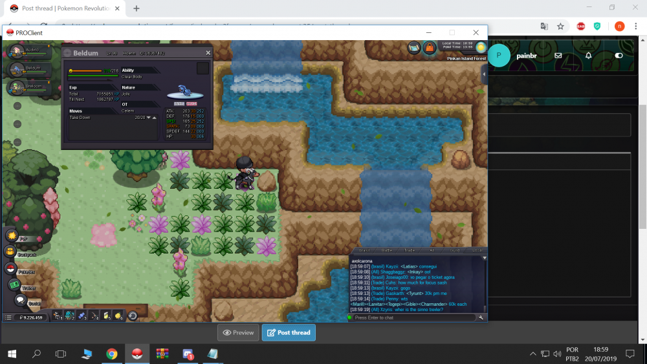Open the Social speech-bubble icon
The width and height of the screenshot is (647, 364).
[20, 301]
